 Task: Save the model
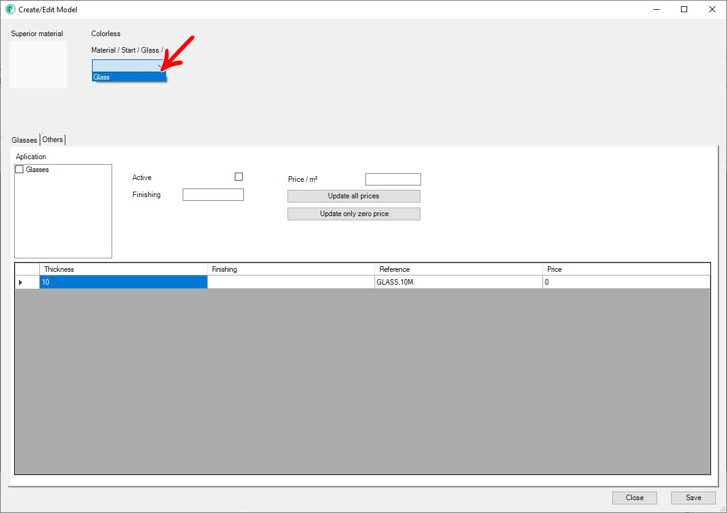point(693,497)
